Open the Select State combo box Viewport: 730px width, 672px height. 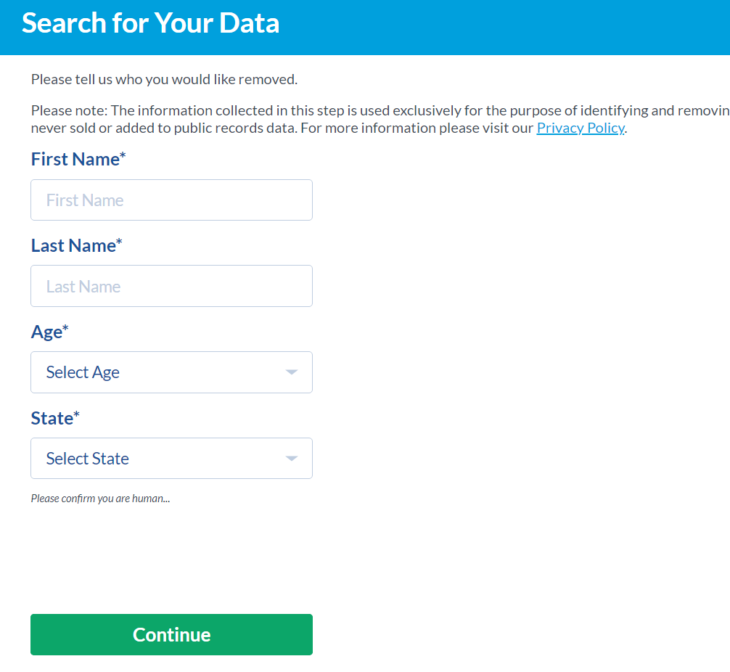point(171,458)
